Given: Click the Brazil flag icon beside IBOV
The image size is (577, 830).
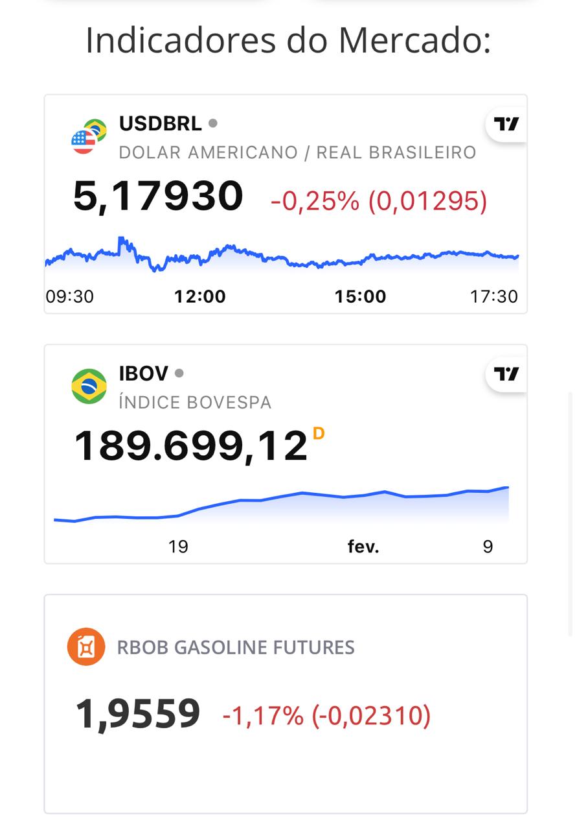Looking at the screenshot, I should coord(89,386).
